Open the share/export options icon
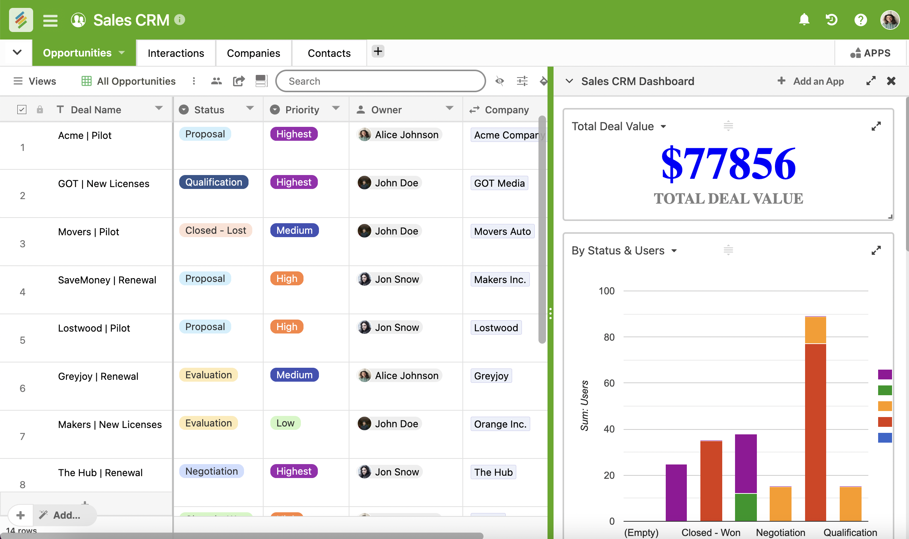Image resolution: width=909 pixels, height=539 pixels. point(239,81)
